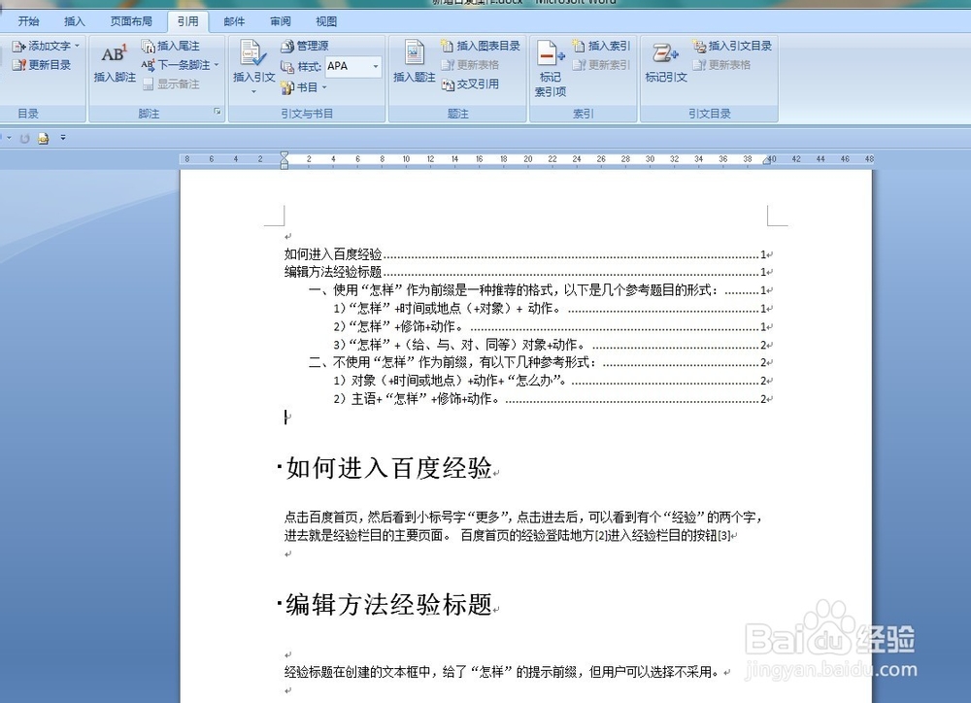Click 更新索引 (Update Index)

(601, 64)
